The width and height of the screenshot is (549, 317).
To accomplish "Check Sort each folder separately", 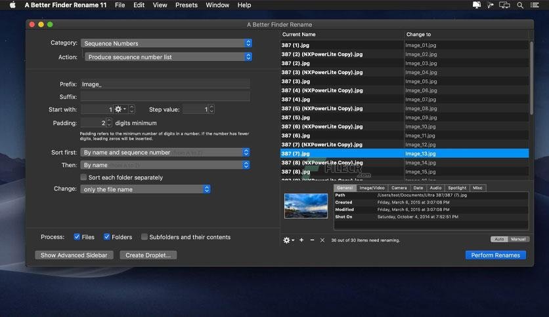I will tap(83, 177).
